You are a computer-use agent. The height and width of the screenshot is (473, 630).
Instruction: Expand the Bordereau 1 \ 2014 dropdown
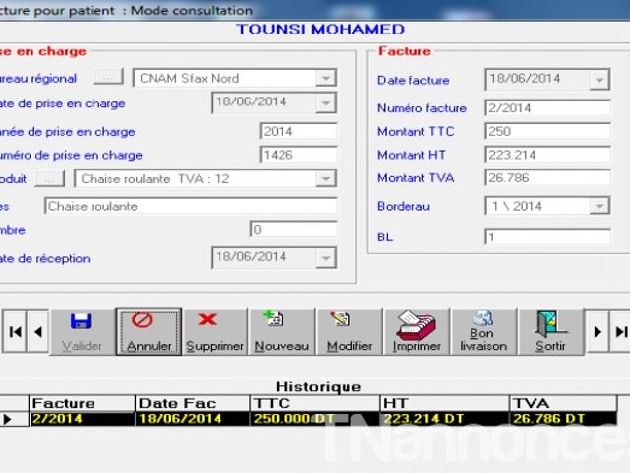pos(599,206)
